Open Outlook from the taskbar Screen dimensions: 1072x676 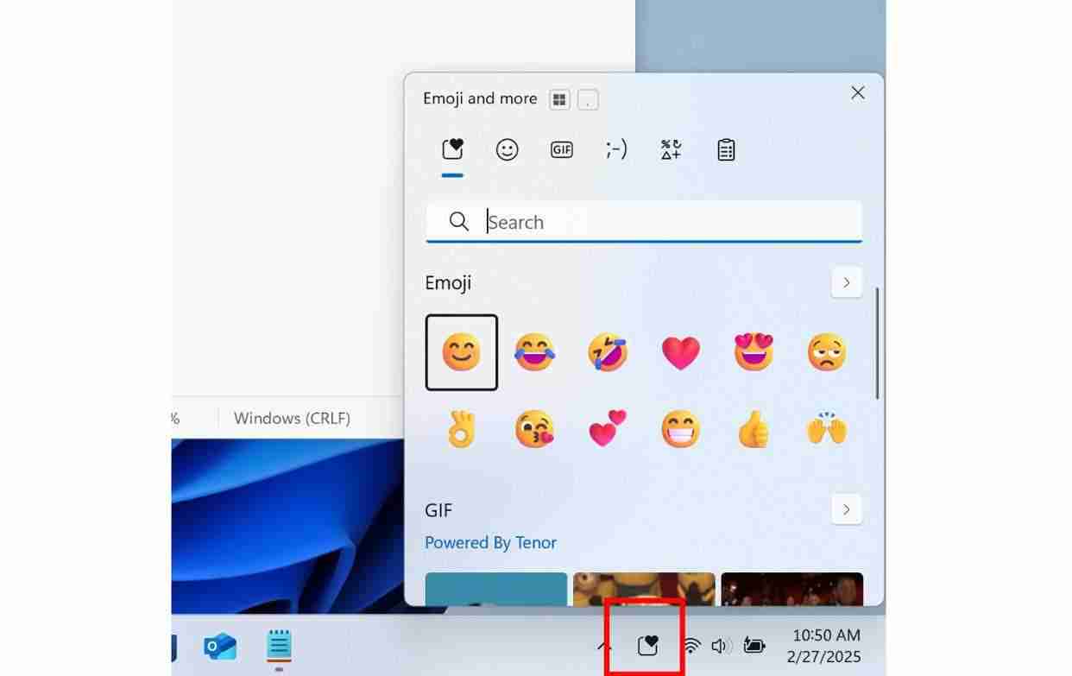220,646
